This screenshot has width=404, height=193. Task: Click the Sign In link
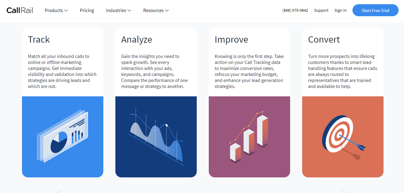coord(340,11)
